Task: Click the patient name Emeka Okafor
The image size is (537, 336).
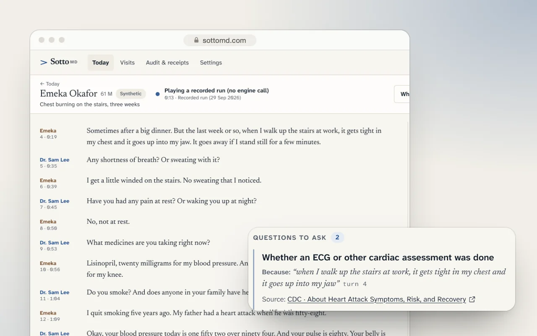Action: tap(68, 94)
